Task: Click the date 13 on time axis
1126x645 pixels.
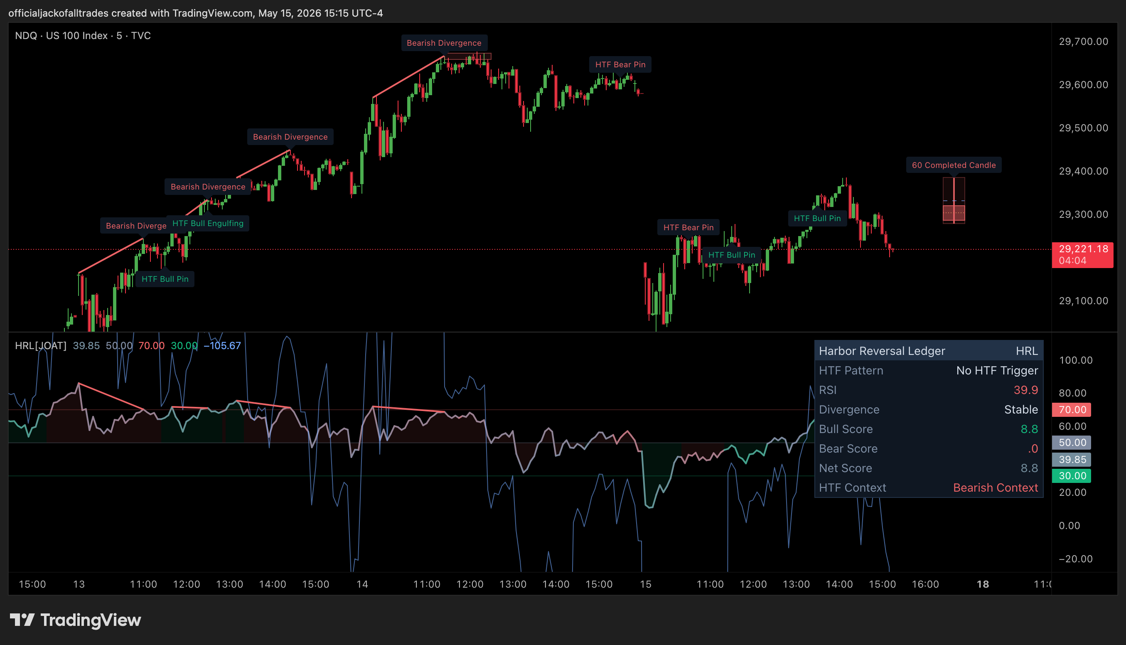Action: (79, 584)
